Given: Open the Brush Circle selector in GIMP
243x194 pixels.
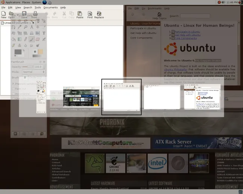Looking at the screenshot, I should click(25, 78).
